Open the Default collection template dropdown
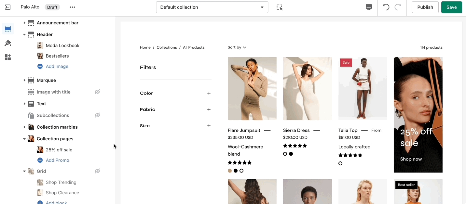 point(212,7)
